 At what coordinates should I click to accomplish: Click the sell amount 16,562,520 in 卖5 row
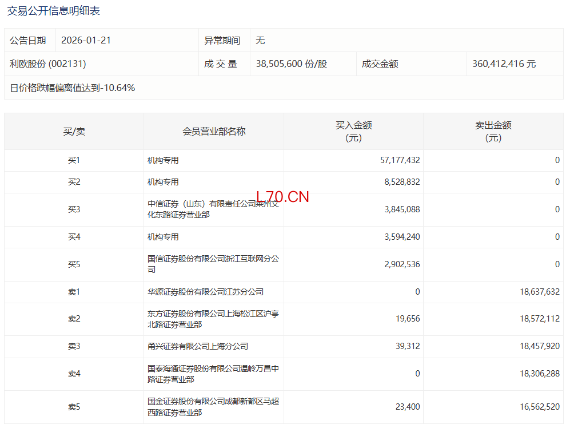(x=540, y=407)
